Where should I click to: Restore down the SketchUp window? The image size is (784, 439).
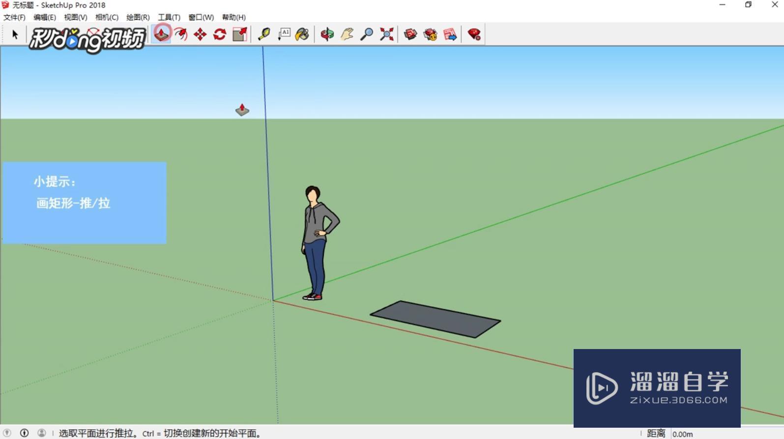pos(748,5)
